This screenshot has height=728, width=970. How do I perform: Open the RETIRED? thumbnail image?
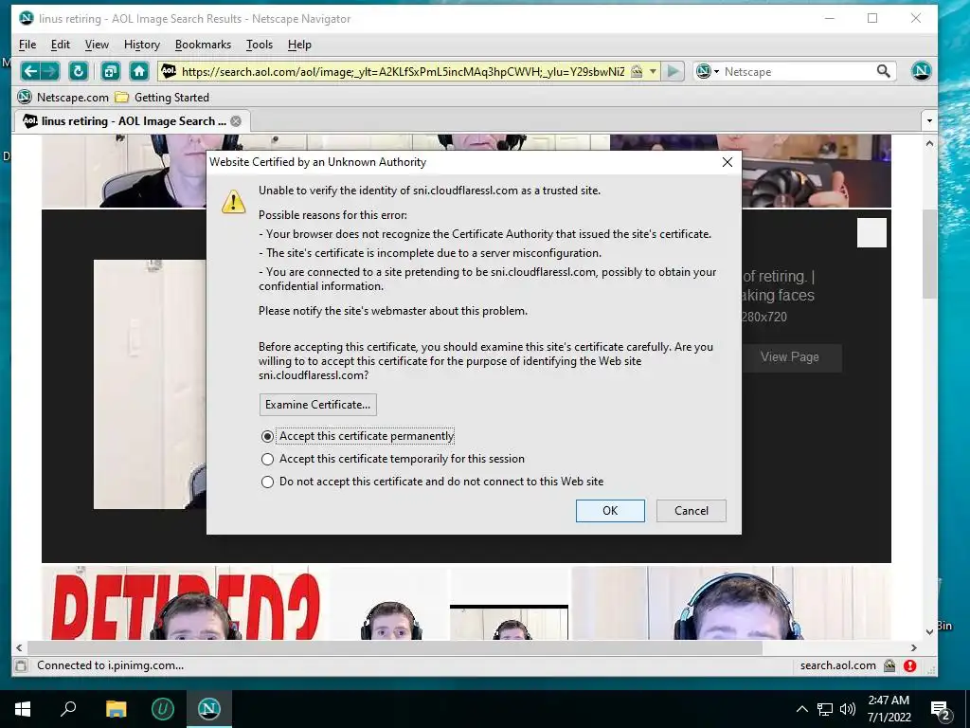click(x=187, y=603)
